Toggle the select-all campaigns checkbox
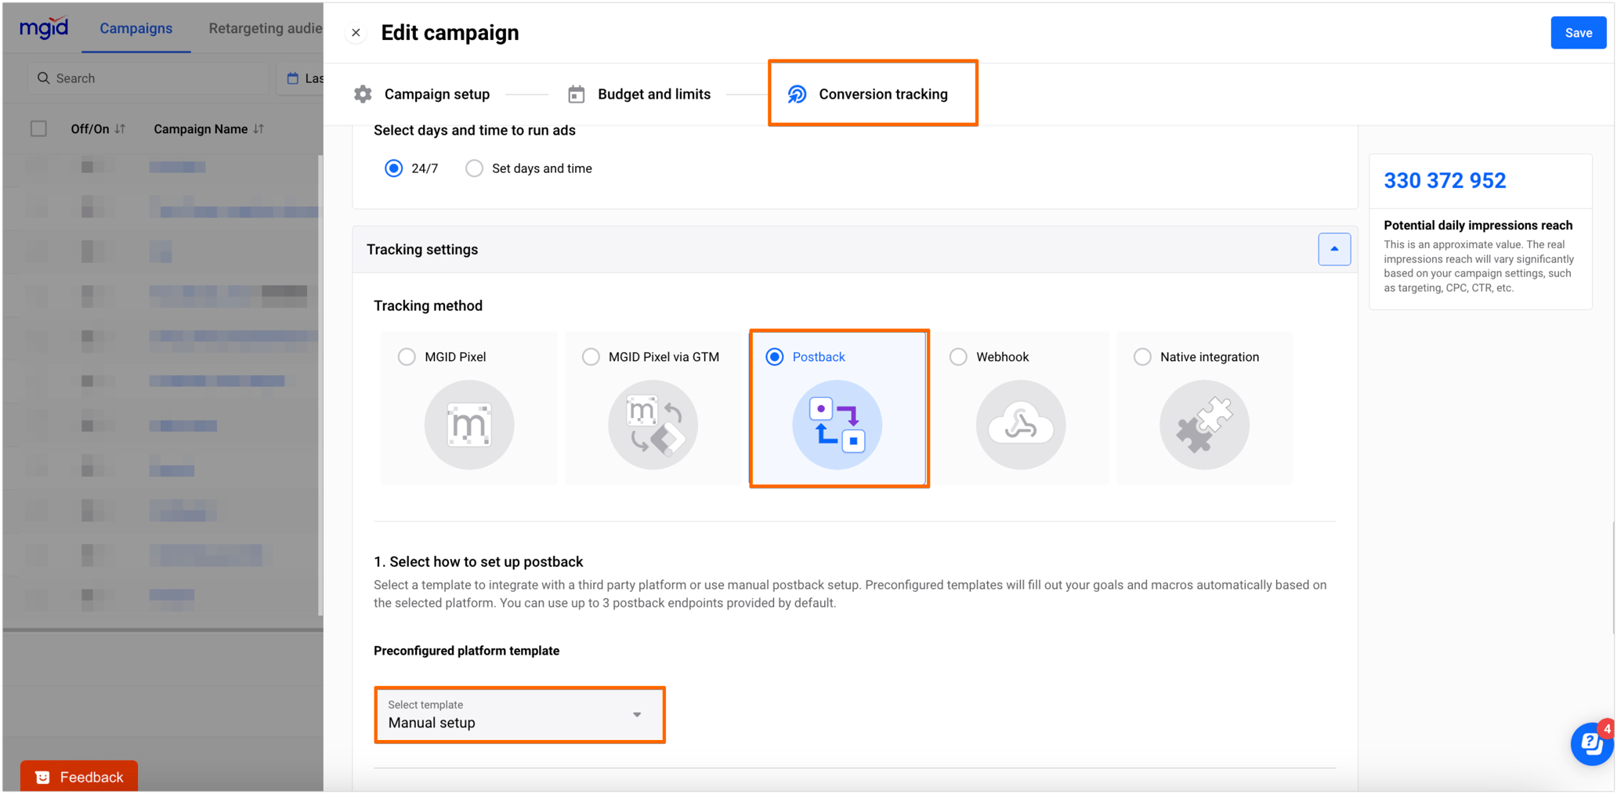Screen dimensions: 1617x794 (x=38, y=128)
